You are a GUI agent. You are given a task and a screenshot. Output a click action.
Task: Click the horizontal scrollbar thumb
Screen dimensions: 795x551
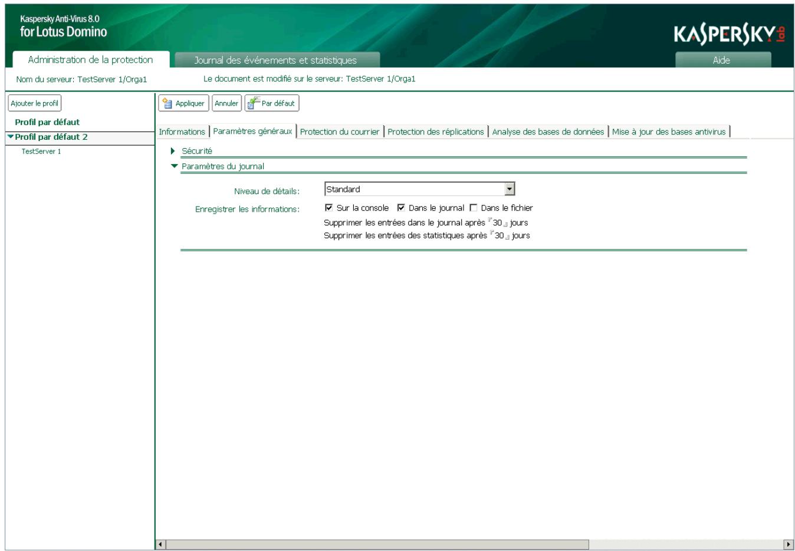[x=377, y=545]
